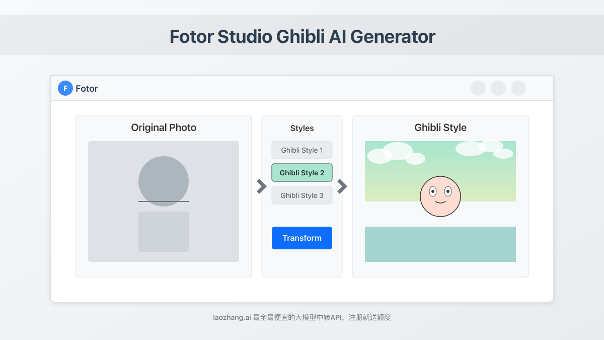Click the teal ground block in result
Viewport: 604px width, 340px height.
(440, 244)
